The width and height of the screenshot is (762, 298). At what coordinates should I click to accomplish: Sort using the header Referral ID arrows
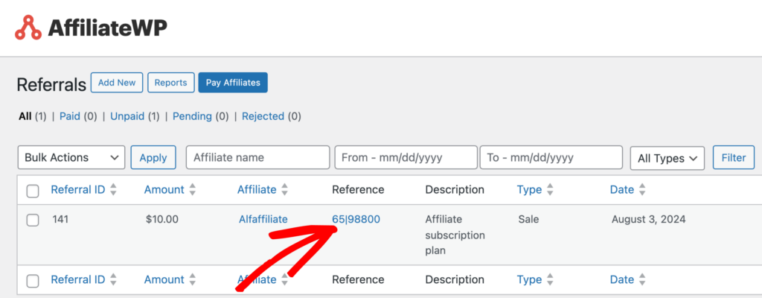tap(113, 190)
